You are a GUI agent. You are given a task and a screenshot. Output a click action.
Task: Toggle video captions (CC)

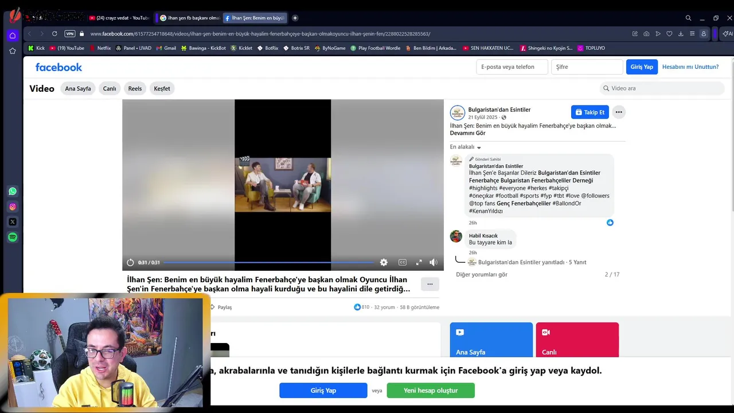[x=403, y=262]
